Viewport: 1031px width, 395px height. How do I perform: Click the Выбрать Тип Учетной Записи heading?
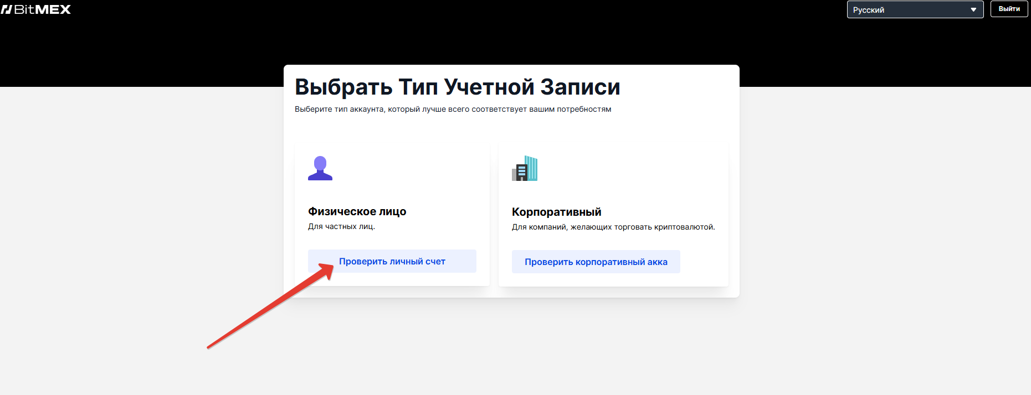[x=457, y=87]
